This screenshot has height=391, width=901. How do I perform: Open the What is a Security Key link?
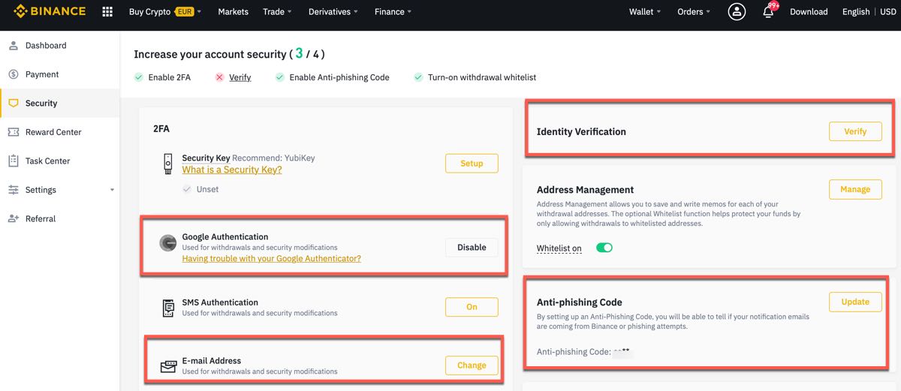tap(232, 170)
